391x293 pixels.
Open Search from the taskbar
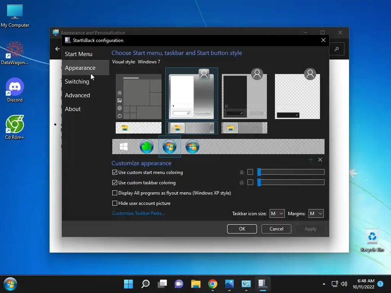click(x=145, y=284)
